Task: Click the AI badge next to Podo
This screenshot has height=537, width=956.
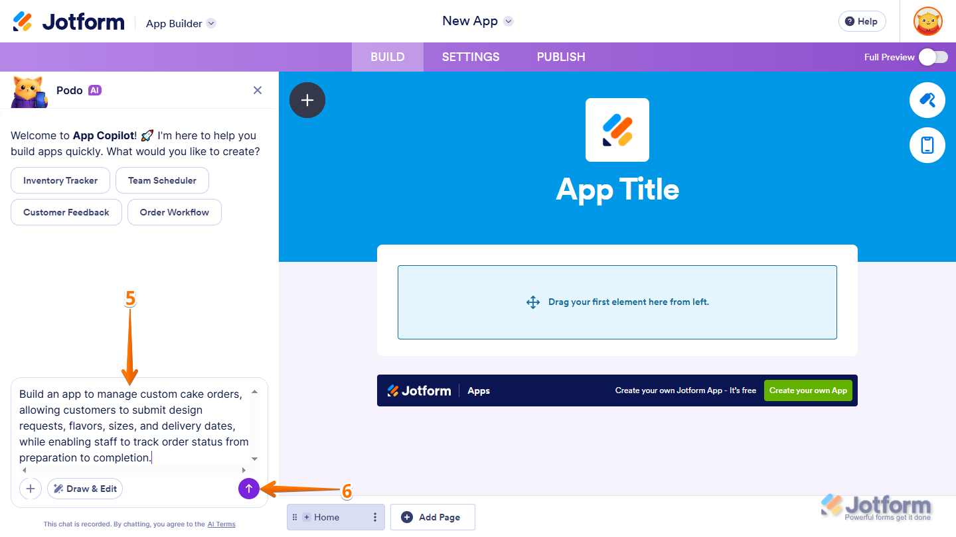Action: point(95,90)
